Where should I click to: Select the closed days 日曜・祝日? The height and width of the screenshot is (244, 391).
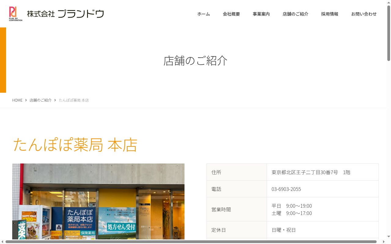point(284,230)
